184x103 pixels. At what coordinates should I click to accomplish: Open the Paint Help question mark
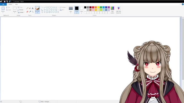point(183,4)
